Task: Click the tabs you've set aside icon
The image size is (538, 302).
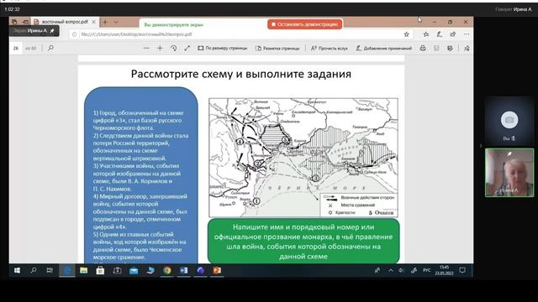Action: [x=14, y=22]
